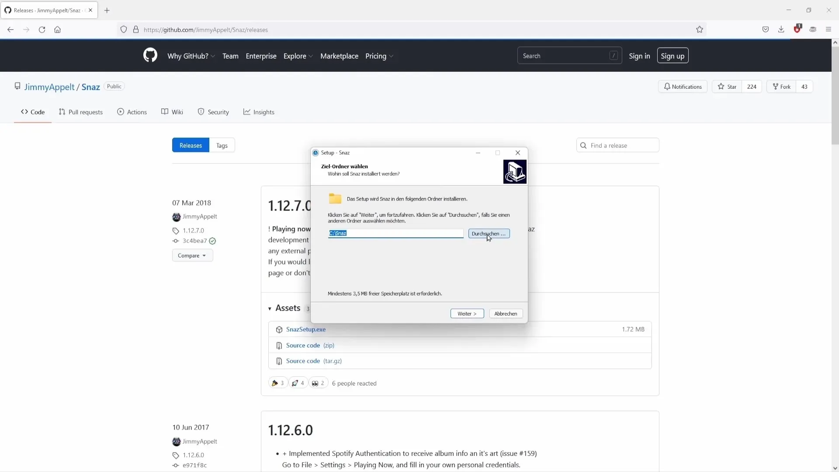Viewport: 839px width, 472px height.
Task: Click the tracking protection shield icon
Action: pos(124,30)
